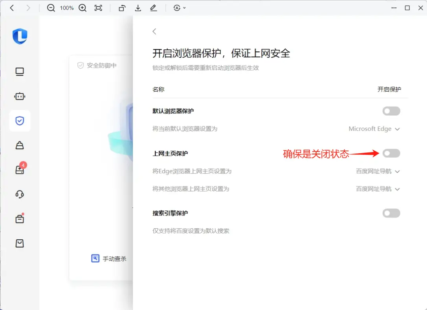The width and height of the screenshot is (427, 310).
Task: Edit image with pencil icon
Action: point(153,8)
